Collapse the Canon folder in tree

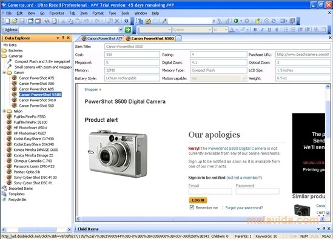click(4, 72)
